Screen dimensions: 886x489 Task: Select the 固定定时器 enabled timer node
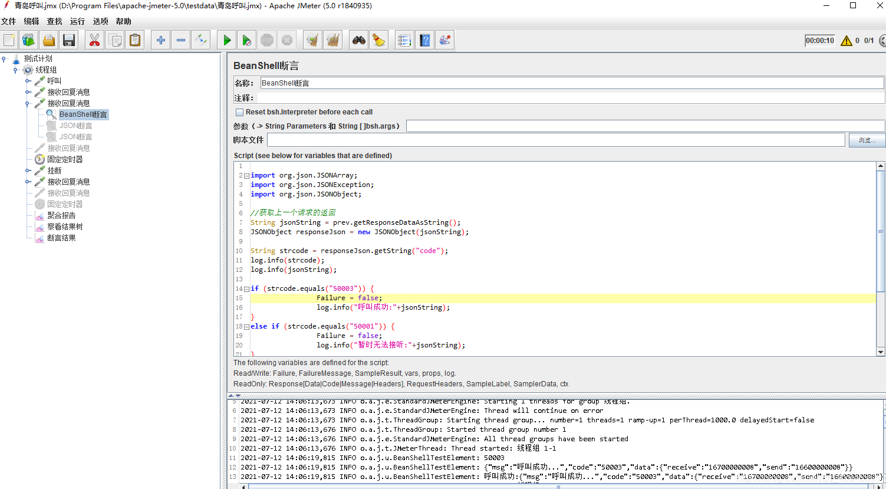click(x=65, y=159)
